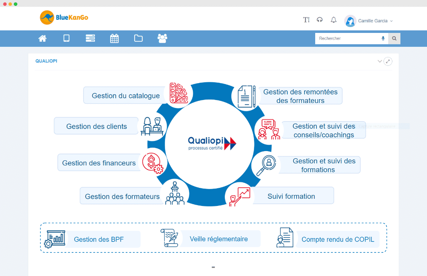This screenshot has width=427, height=276.
Task: Click the central Qualiopi processus certifié logo
Action: click(x=212, y=143)
